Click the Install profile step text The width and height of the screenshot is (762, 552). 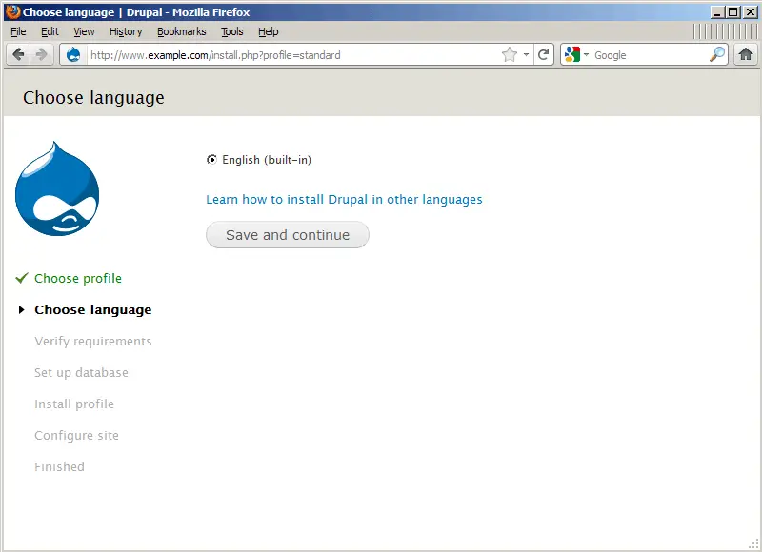pos(74,404)
